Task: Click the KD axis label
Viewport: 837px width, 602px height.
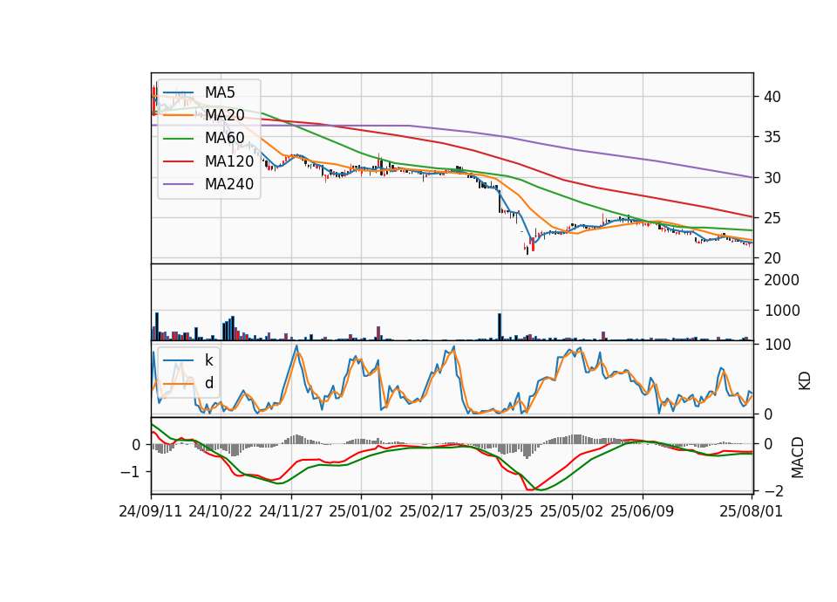Action: pos(805,380)
